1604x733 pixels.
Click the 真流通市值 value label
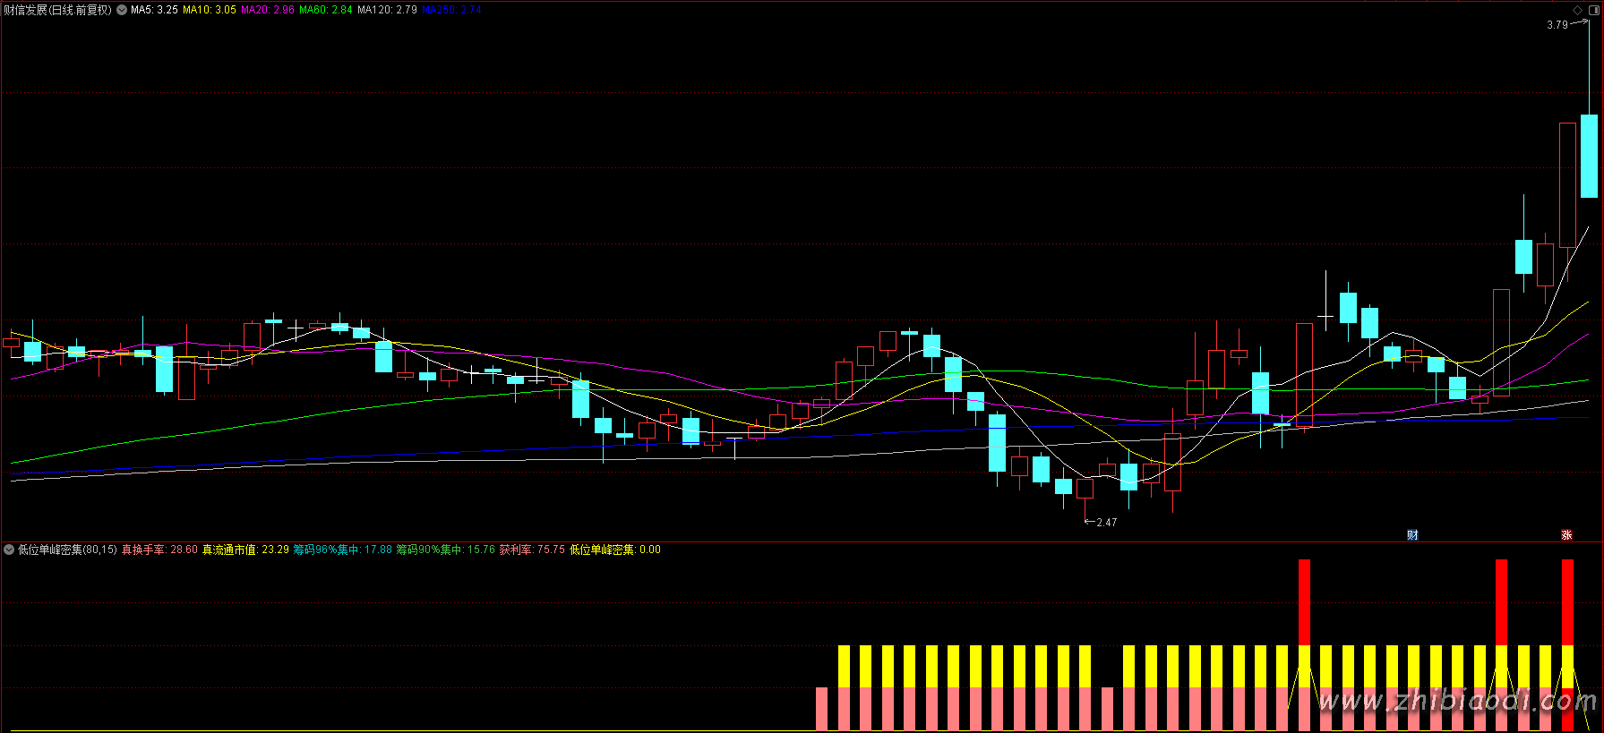(245, 550)
